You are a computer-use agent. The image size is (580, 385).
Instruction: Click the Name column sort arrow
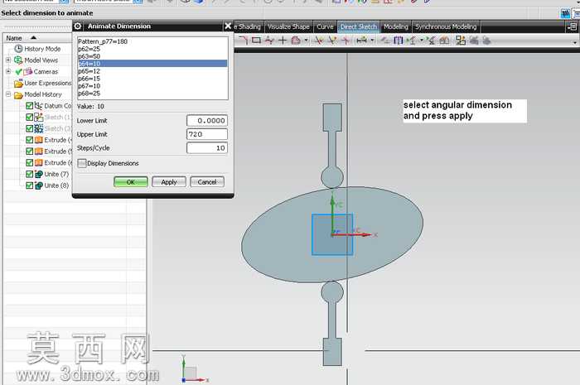tap(33, 38)
